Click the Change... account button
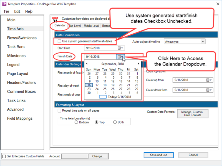 98,156
